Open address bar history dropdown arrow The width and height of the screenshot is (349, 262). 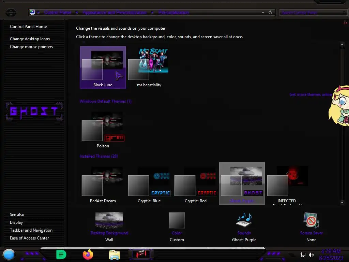pos(263,13)
